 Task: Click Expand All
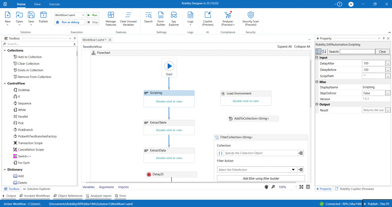[x=285, y=47]
